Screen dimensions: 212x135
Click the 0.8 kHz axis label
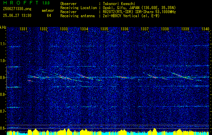[3, 94]
